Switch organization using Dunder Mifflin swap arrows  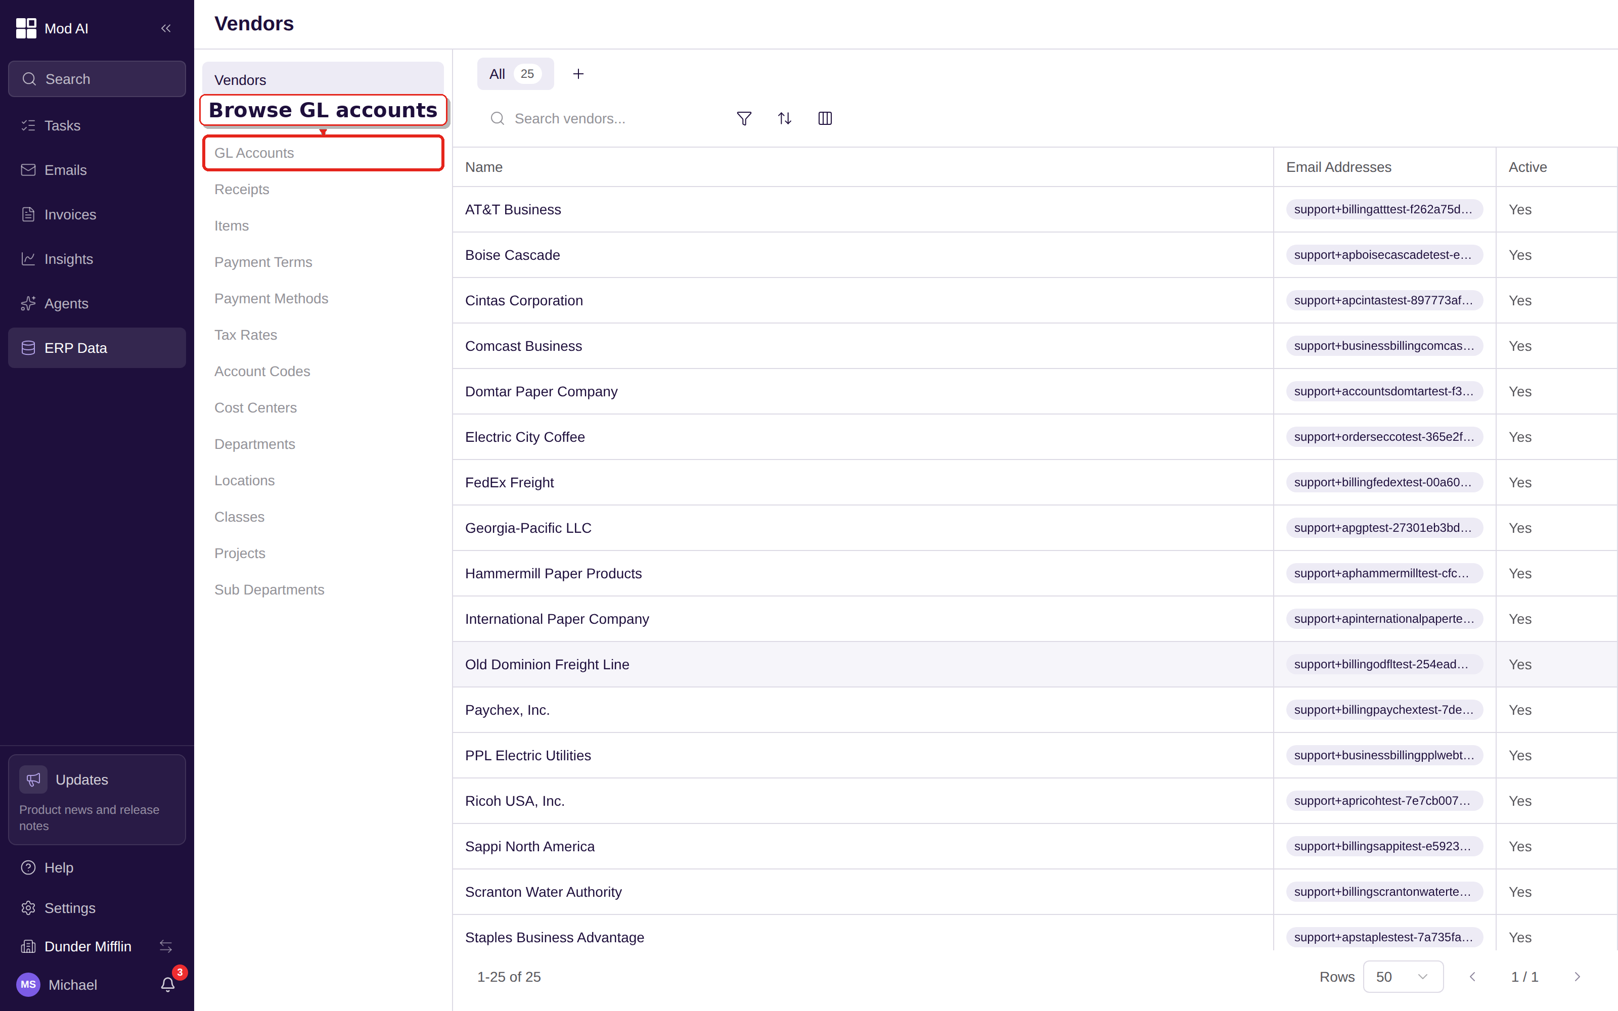click(166, 946)
